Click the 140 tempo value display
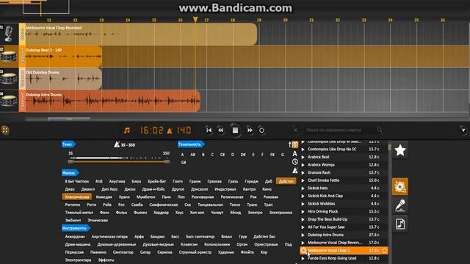 click(184, 131)
